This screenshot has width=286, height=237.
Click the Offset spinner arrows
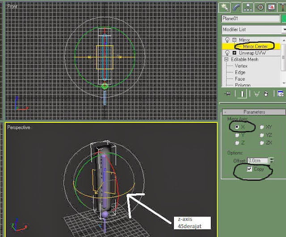coord(272,161)
